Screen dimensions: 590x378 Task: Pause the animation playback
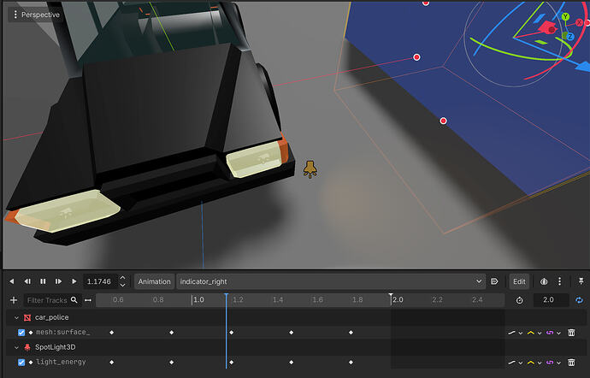click(43, 281)
